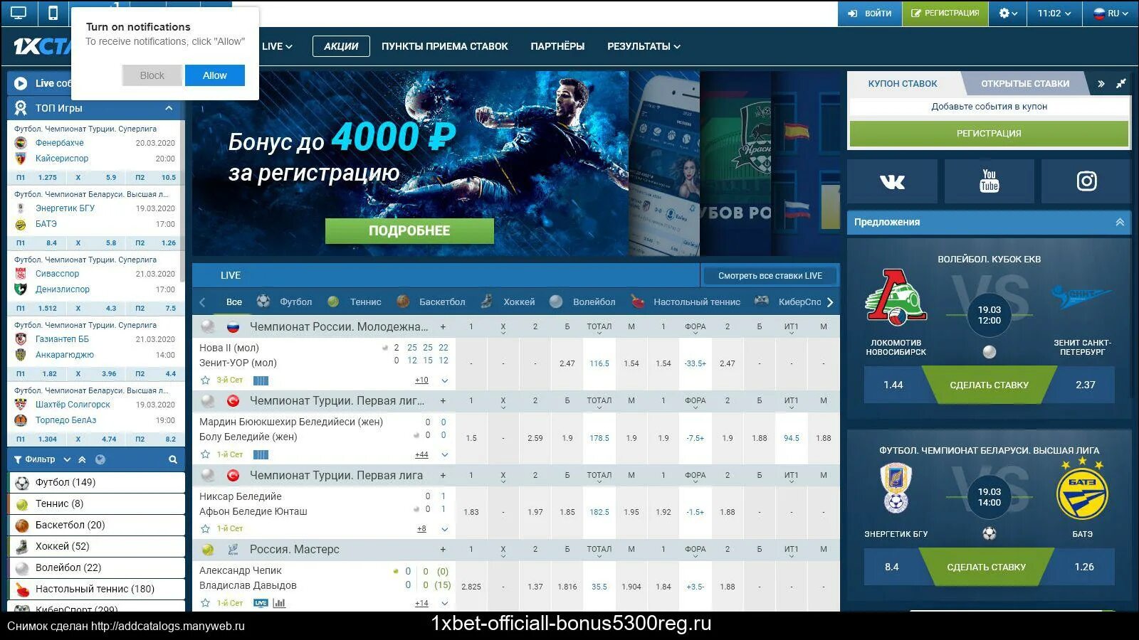Favorite Никсар Беледийе match star
The height and width of the screenshot is (640, 1139).
pos(206,528)
